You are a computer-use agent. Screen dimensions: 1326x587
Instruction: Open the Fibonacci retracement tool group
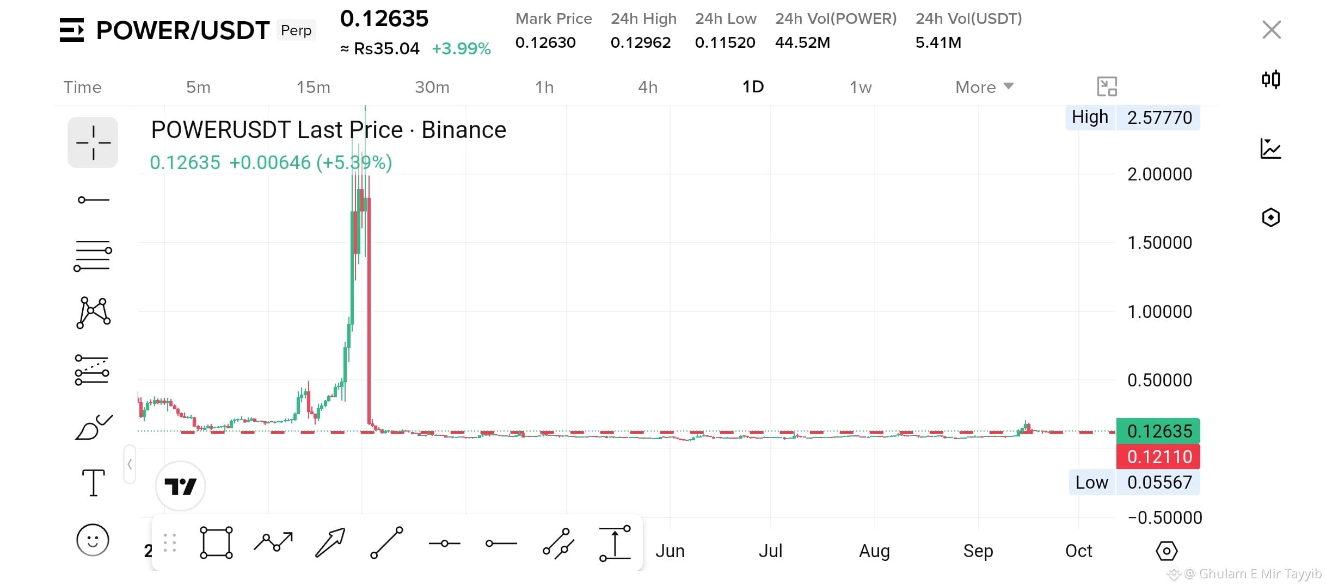93,255
